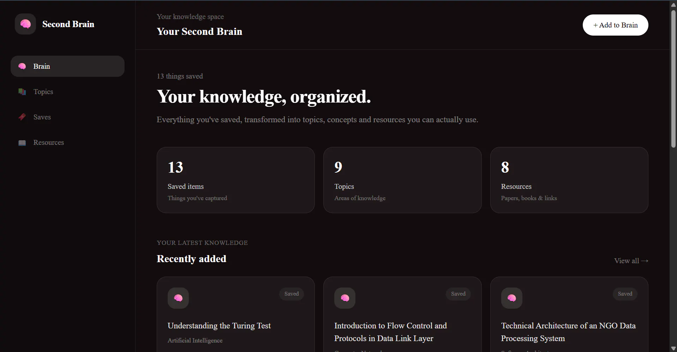677x352 pixels.
Task: Click the Topics sidebar icon
Action: coord(22,92)
